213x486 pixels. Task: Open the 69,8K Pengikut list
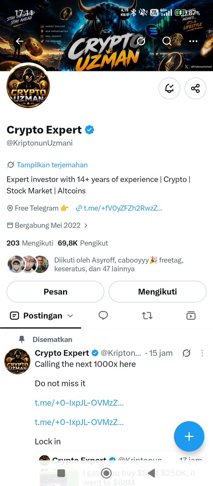point(83,243)
